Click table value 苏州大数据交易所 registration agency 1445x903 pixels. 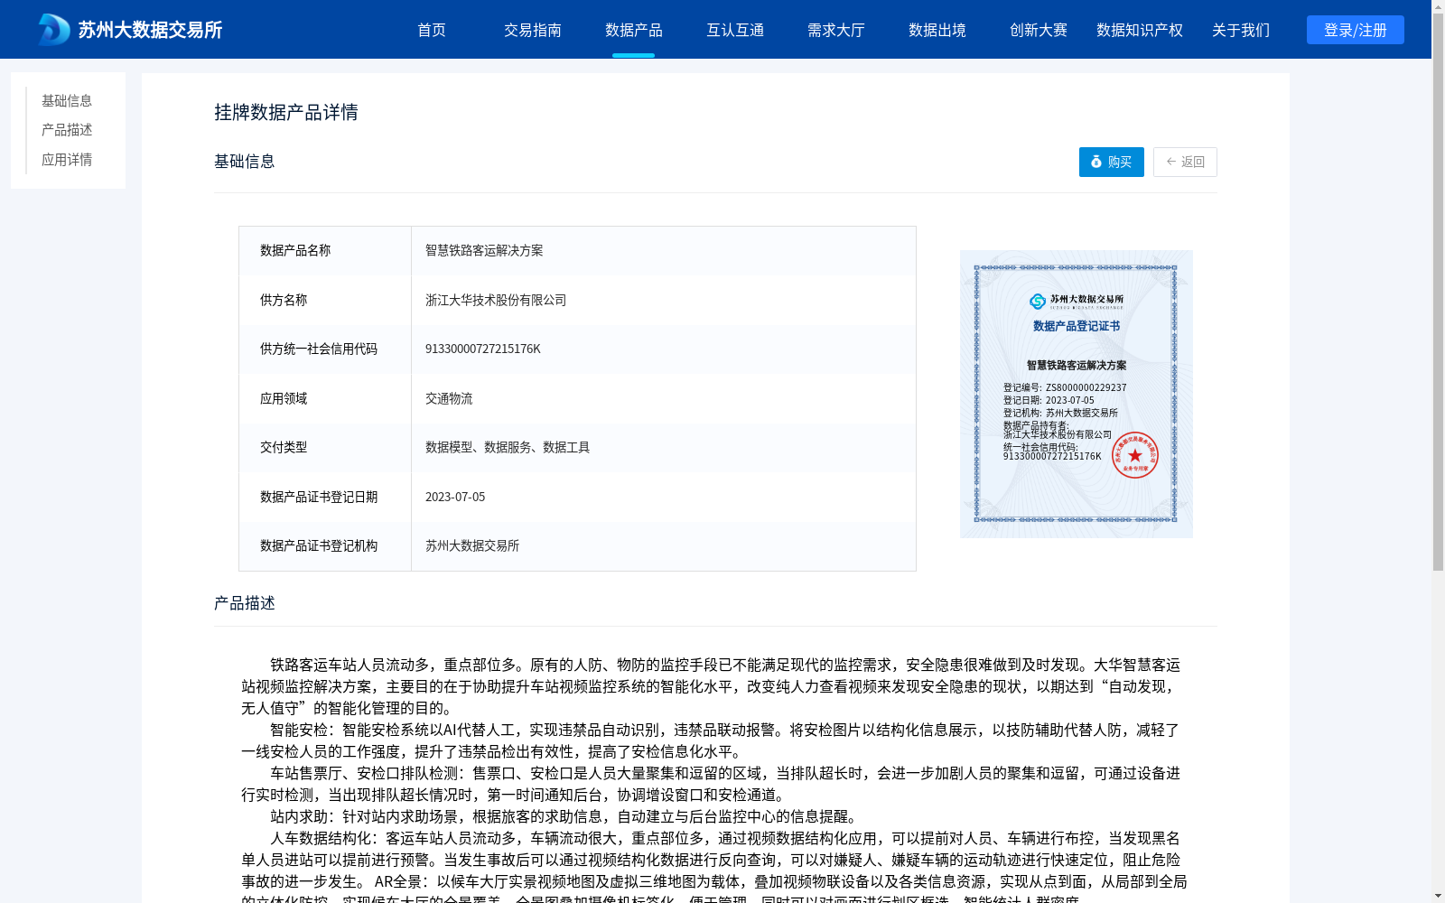472,545
